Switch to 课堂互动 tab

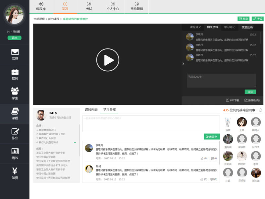(247, 27)
